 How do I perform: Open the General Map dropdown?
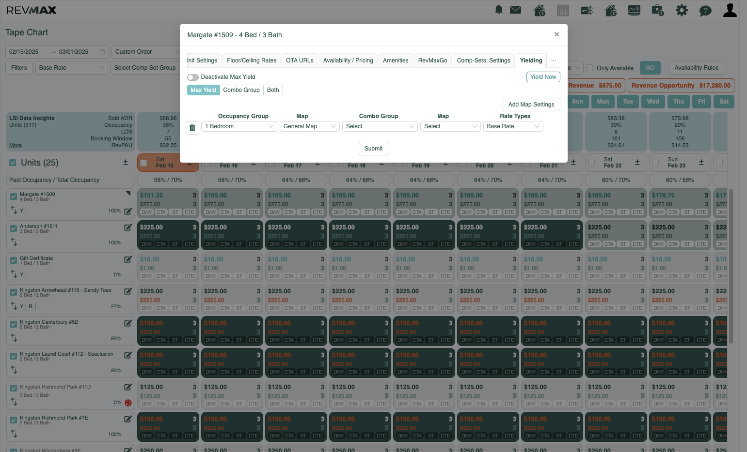point(309,126)
